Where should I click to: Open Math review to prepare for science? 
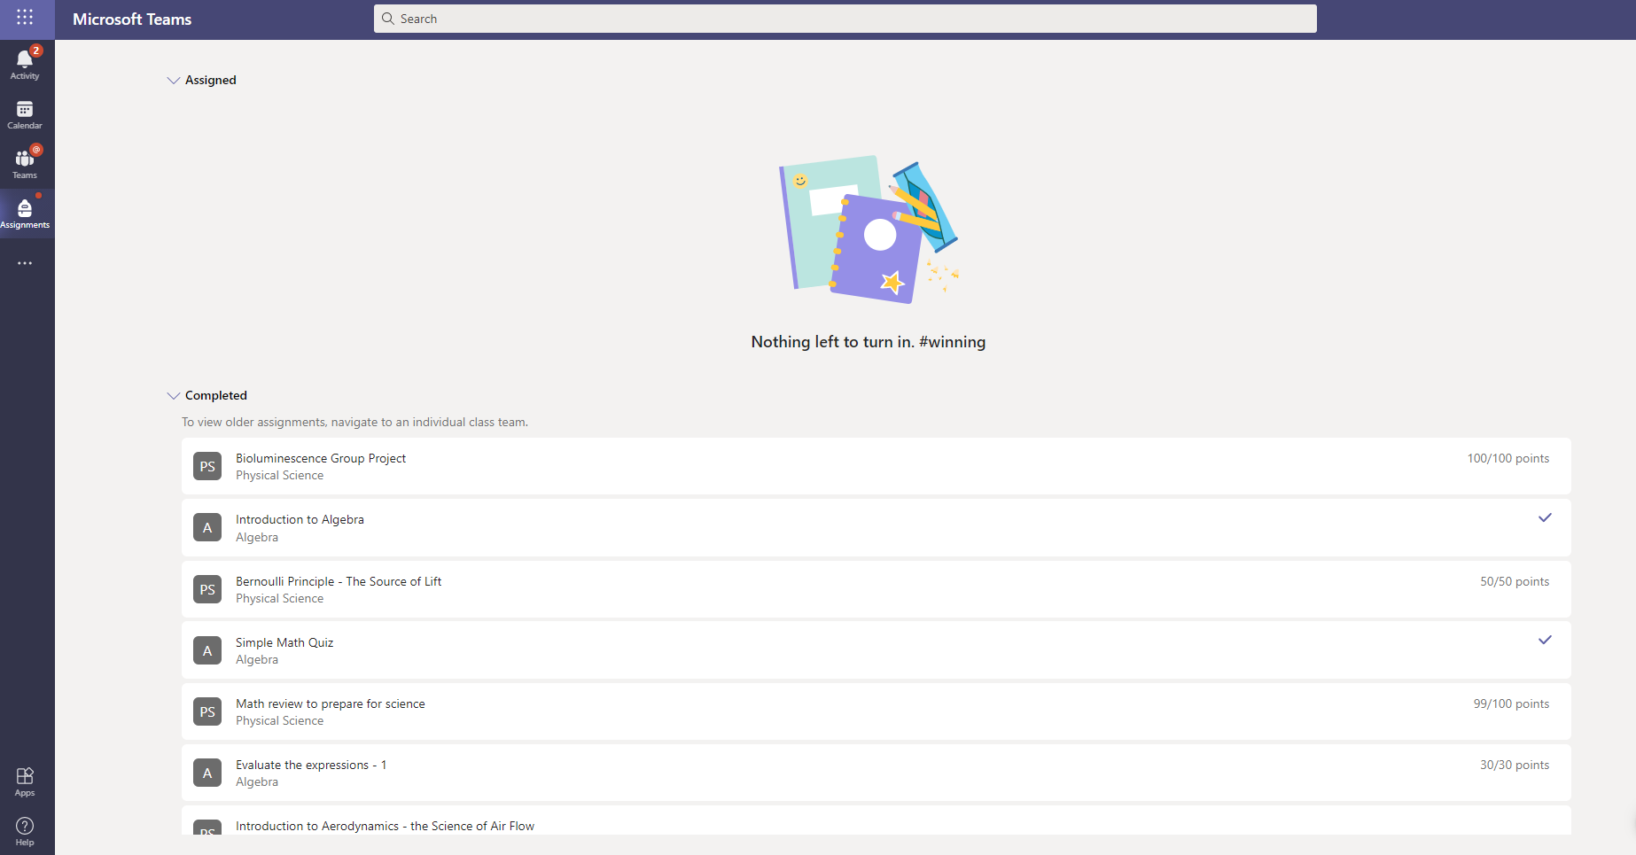[876, 711]
